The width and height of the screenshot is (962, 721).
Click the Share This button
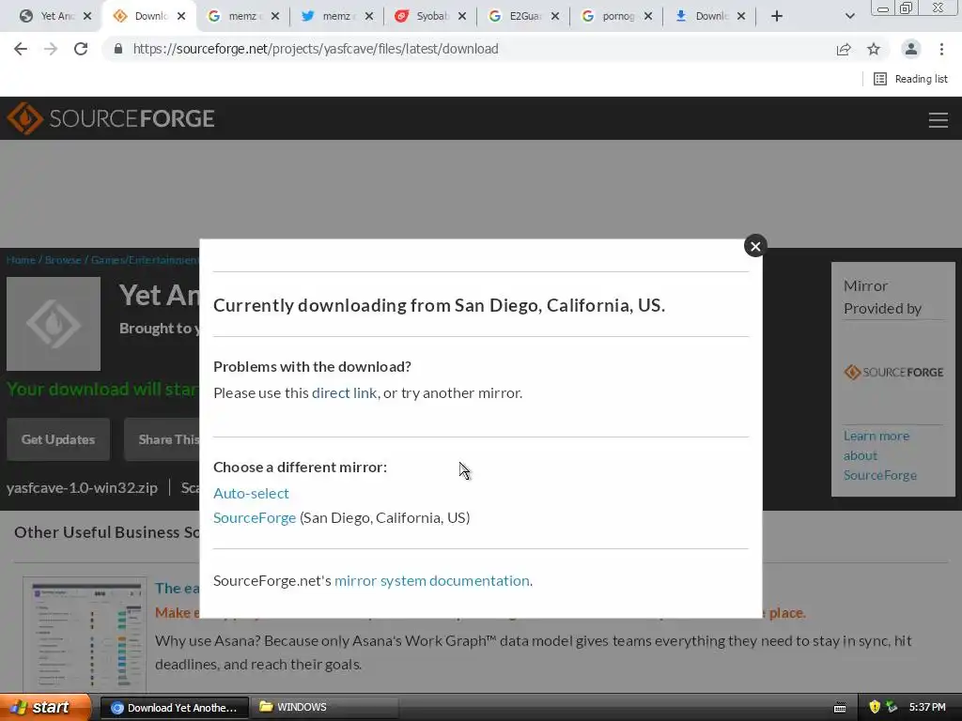[163, 439]
